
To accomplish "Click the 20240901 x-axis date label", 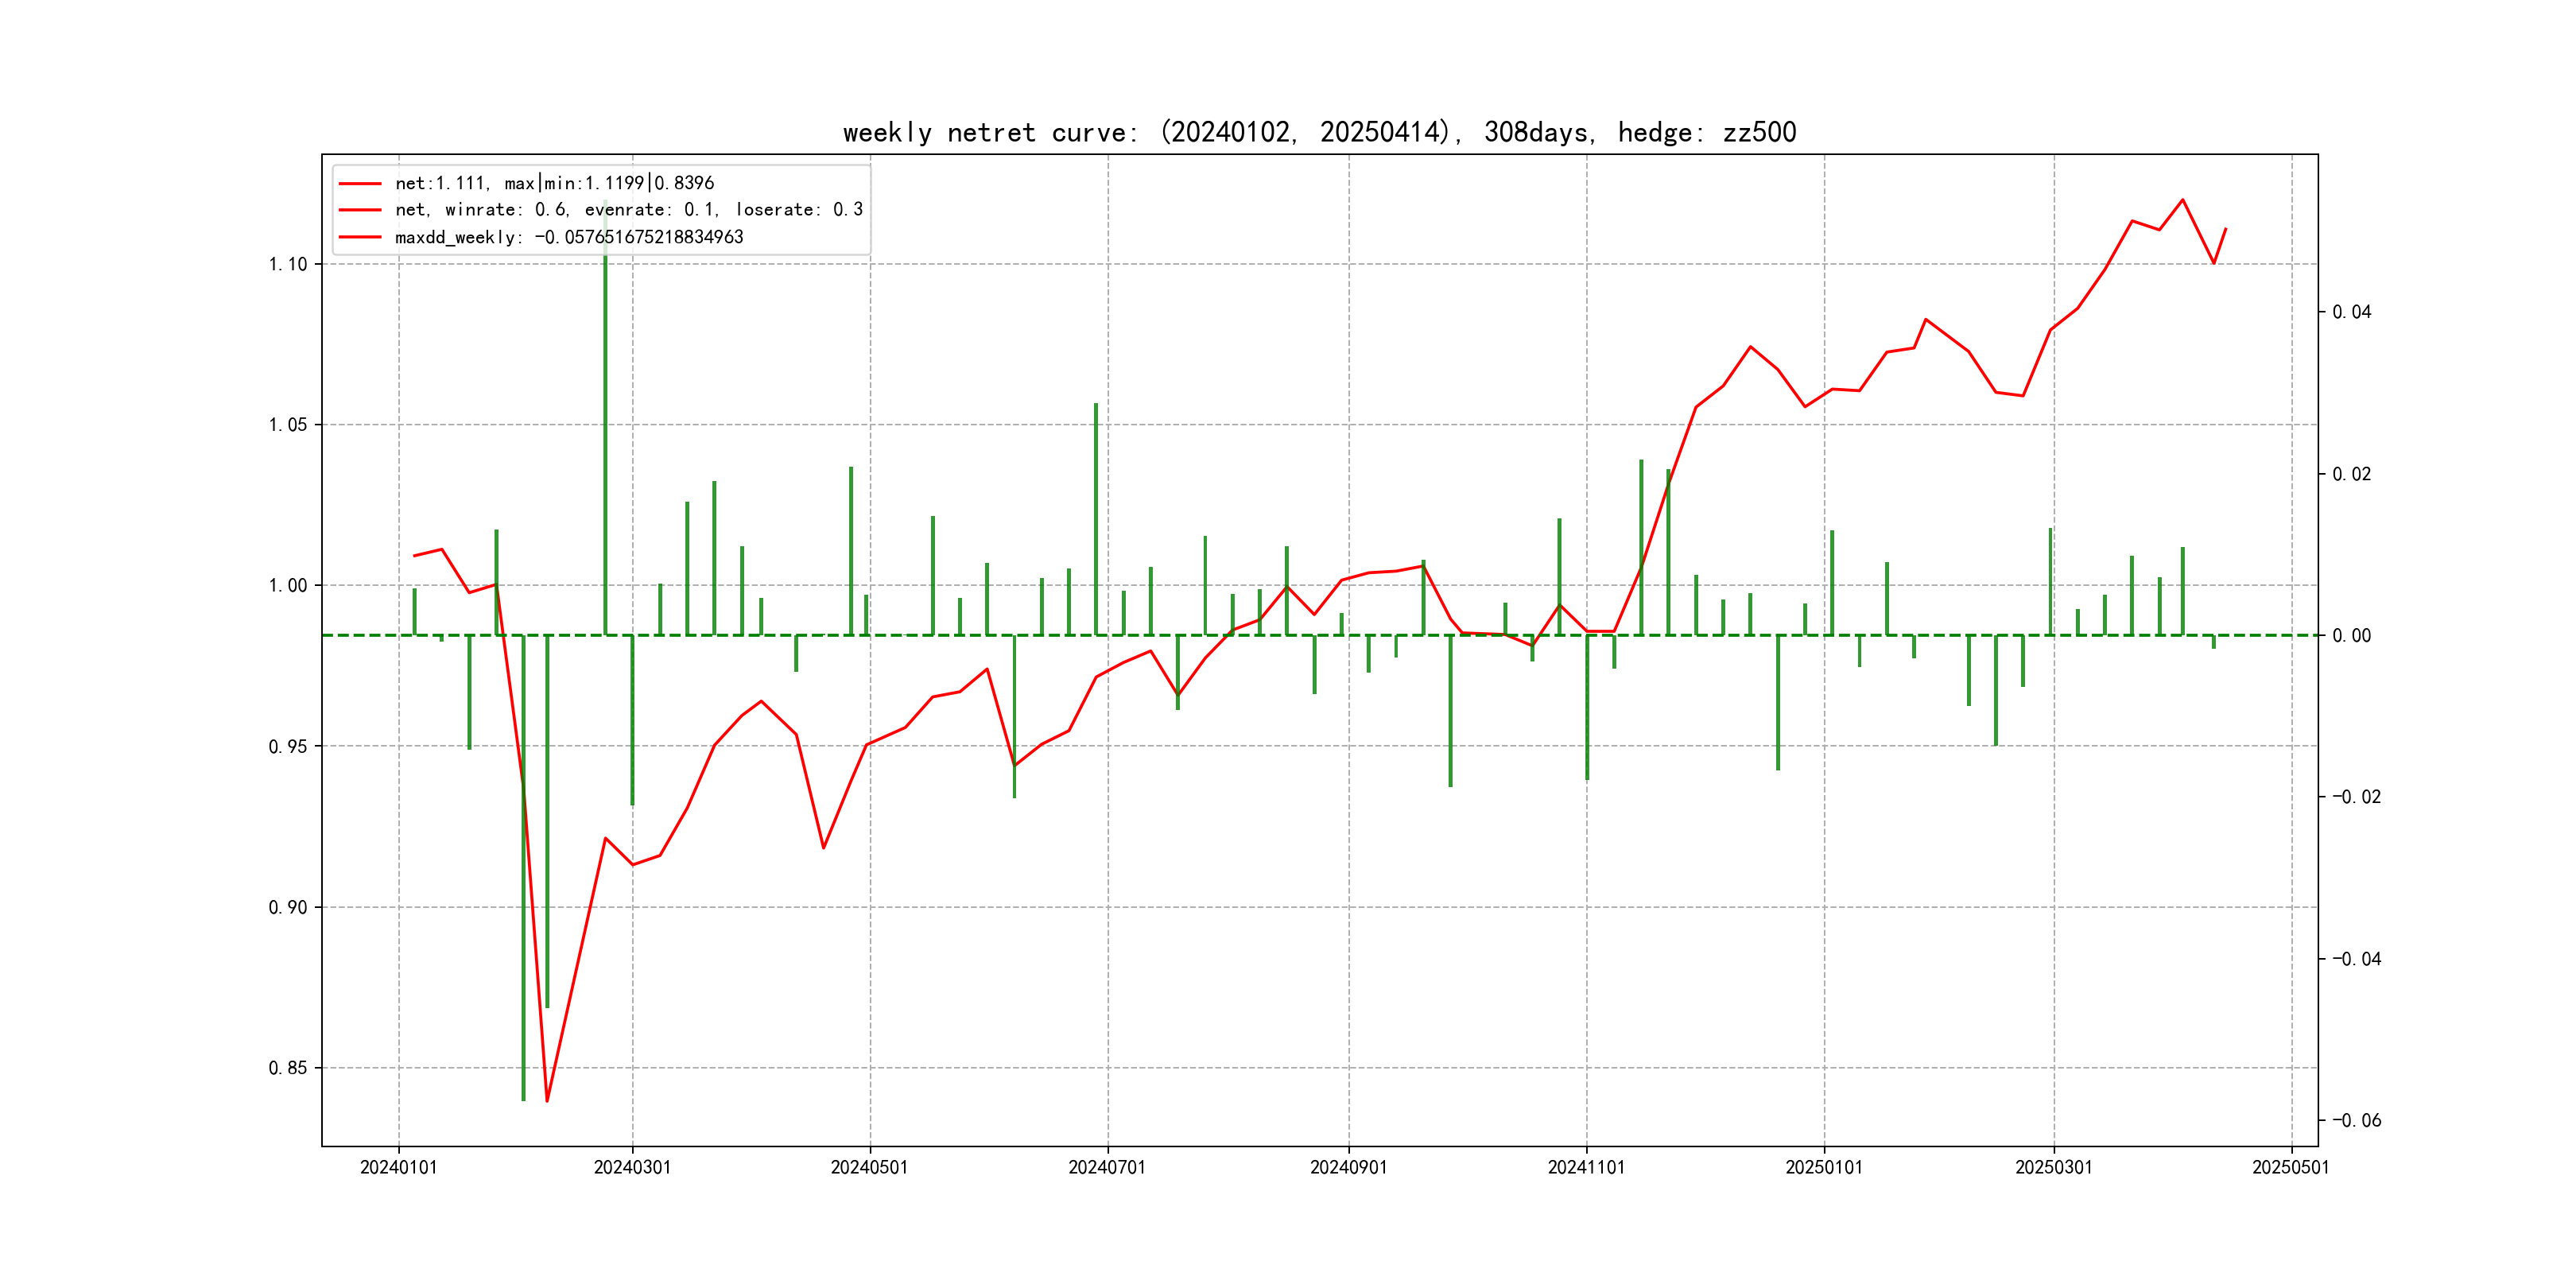I will point(1348,1167).
